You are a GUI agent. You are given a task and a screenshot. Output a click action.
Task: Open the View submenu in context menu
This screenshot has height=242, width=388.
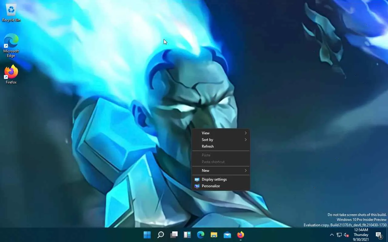221,133
